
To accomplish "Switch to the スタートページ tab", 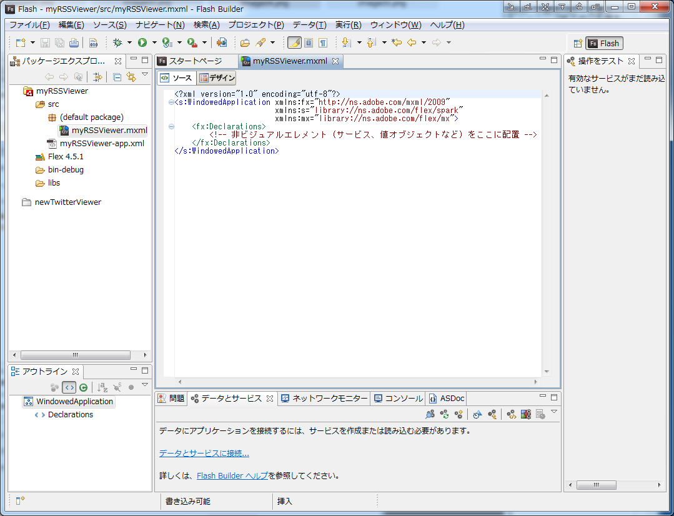I will (x=196, y=61).
